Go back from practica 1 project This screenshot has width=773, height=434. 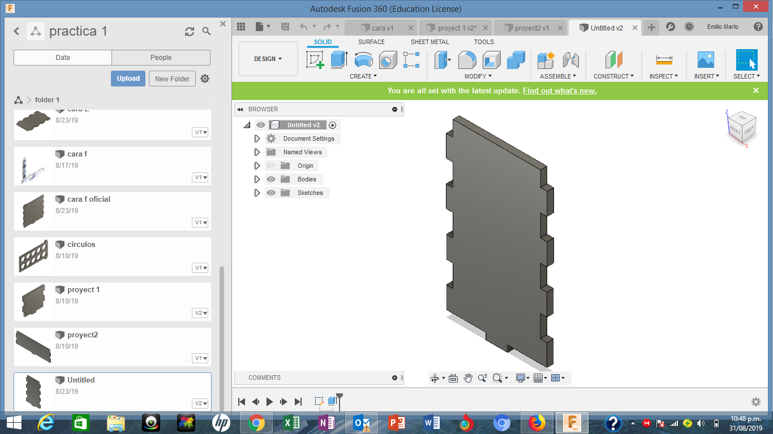point(16,31)
